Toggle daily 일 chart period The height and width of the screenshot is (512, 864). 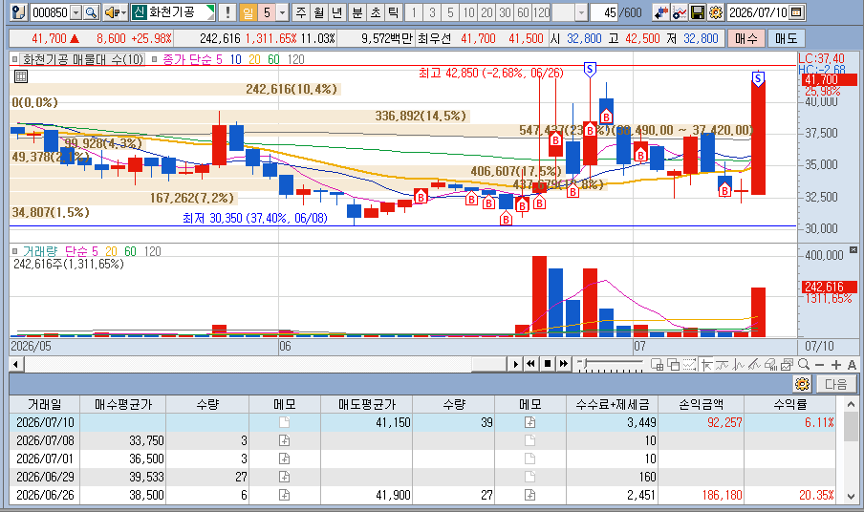coord(248,12)
